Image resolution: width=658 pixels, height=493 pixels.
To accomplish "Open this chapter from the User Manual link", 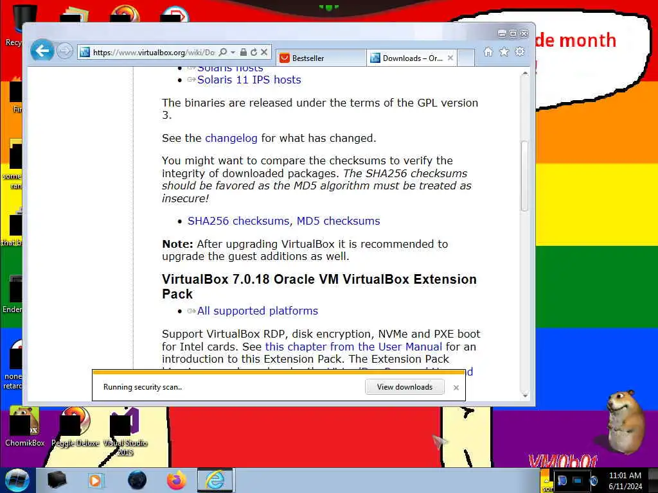I will (x=354, y=347).
